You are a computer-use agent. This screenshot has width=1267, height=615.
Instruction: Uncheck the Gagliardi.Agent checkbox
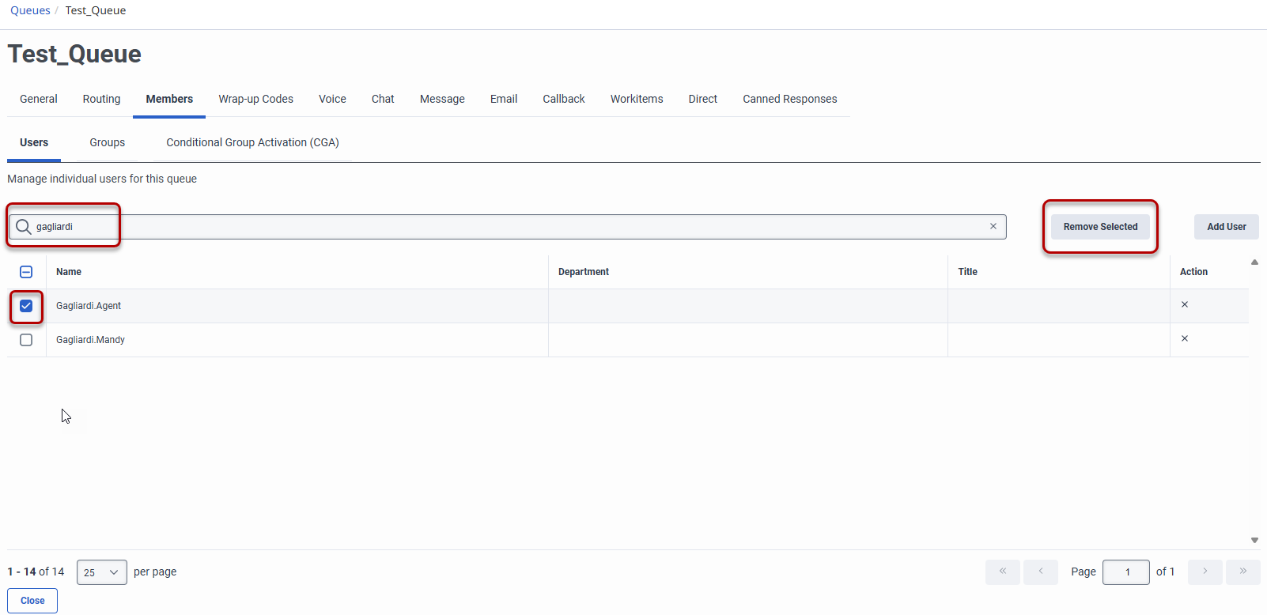(26, 306)
